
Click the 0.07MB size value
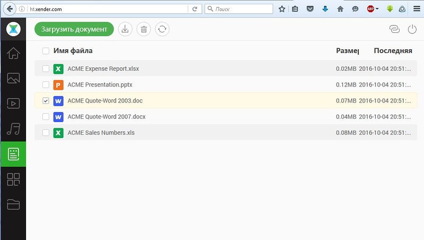[346, 101]
